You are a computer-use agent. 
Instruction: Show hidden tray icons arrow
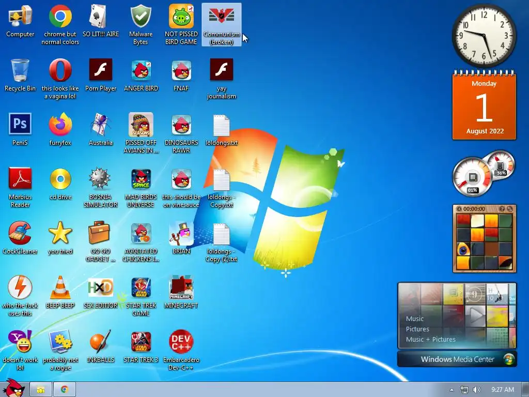click(452, 390)
